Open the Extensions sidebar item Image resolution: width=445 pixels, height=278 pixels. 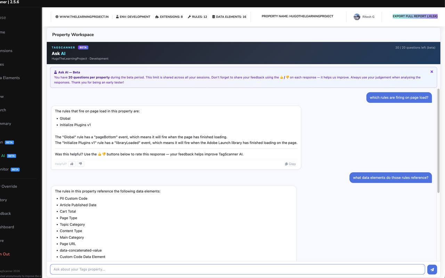pos(6,51)
